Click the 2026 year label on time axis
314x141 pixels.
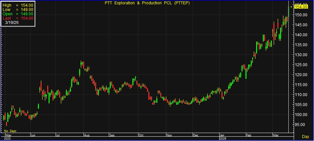click(x=223, y=138)
